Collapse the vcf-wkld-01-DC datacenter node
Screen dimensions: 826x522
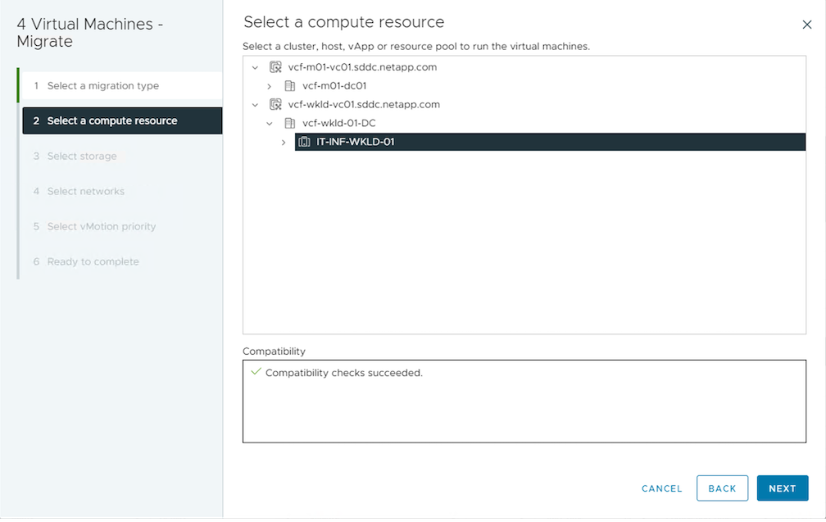click(269, 124)
